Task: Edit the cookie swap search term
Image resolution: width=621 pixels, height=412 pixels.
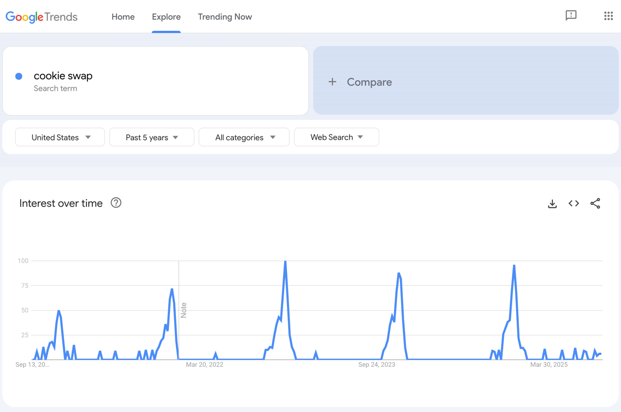Action: [x=63, y=76]
